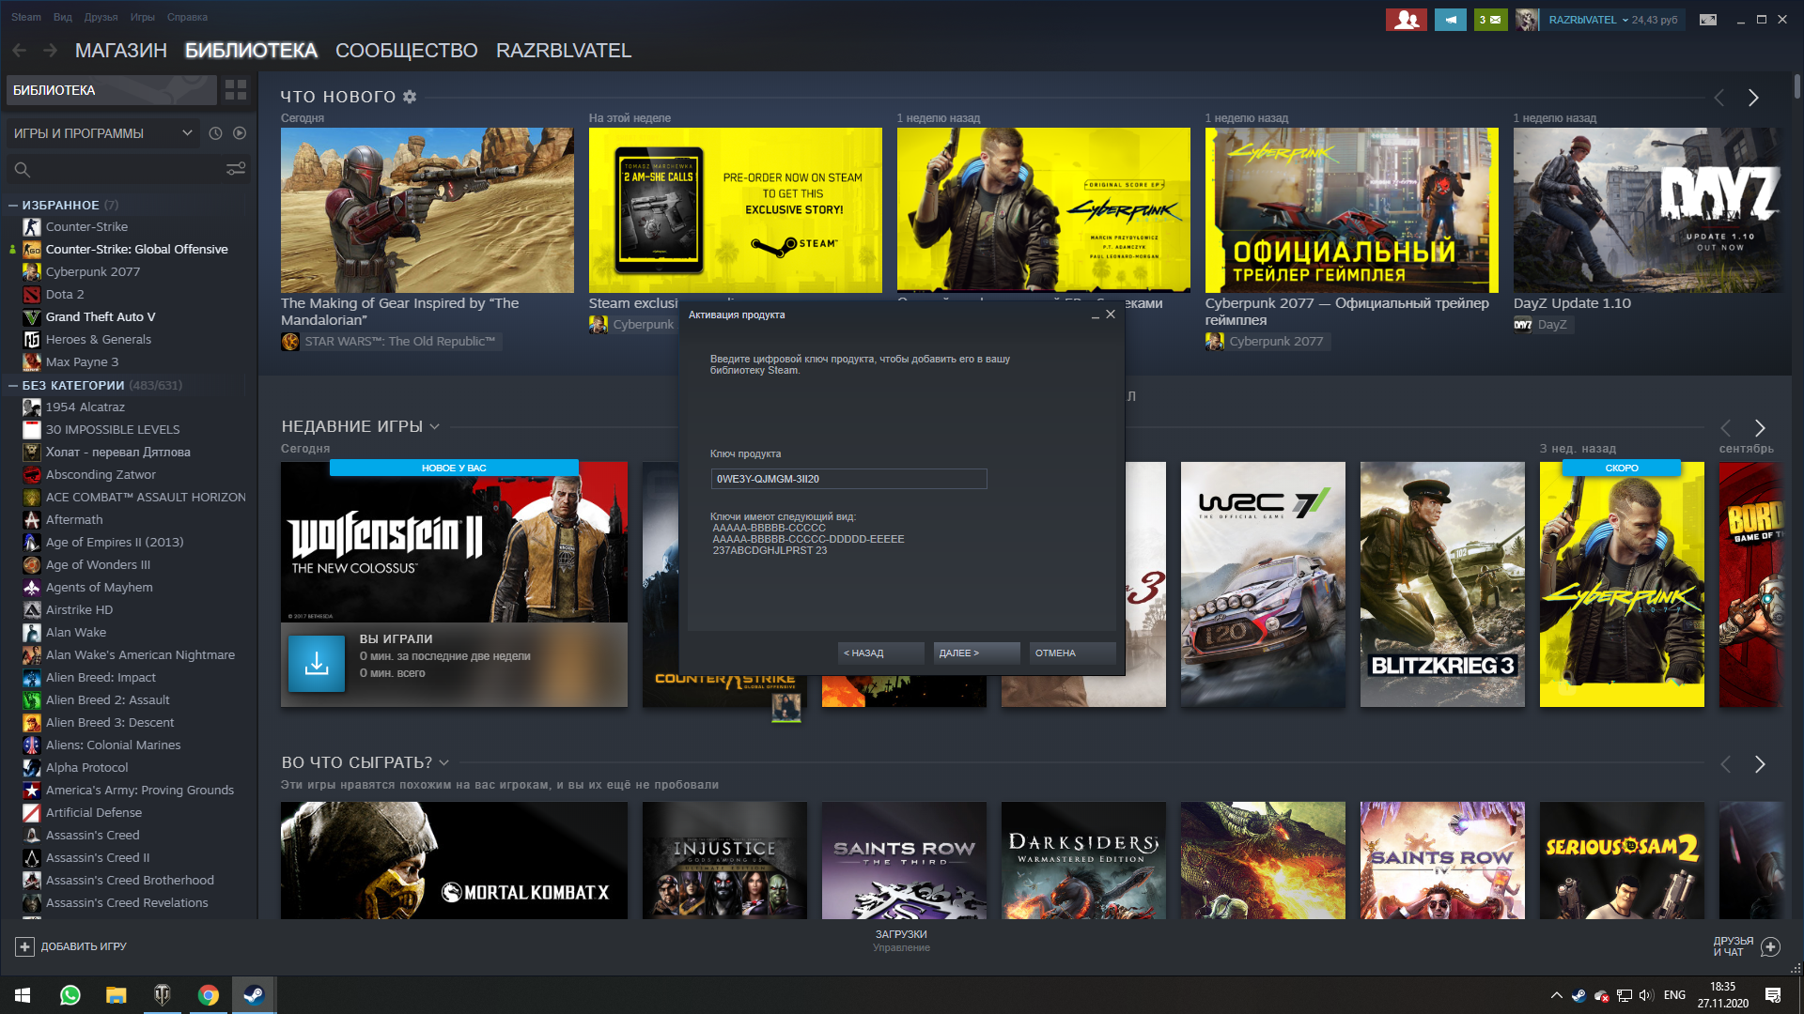Open the Steam menu
Image resolution: width=1804 pixels, height=1014 pixels.
[x=26, y=17]
